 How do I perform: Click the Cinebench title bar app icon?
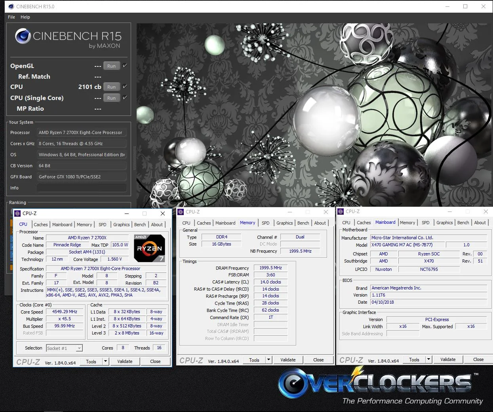[x=11, y=6]
